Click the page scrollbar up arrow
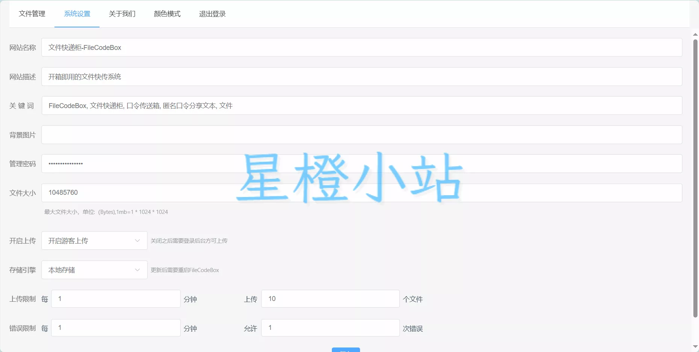The width and height of the screenshot is (699, 352). 695,35
